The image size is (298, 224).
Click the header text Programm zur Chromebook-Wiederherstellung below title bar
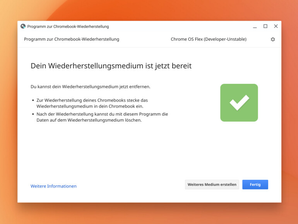click(72, 39)
